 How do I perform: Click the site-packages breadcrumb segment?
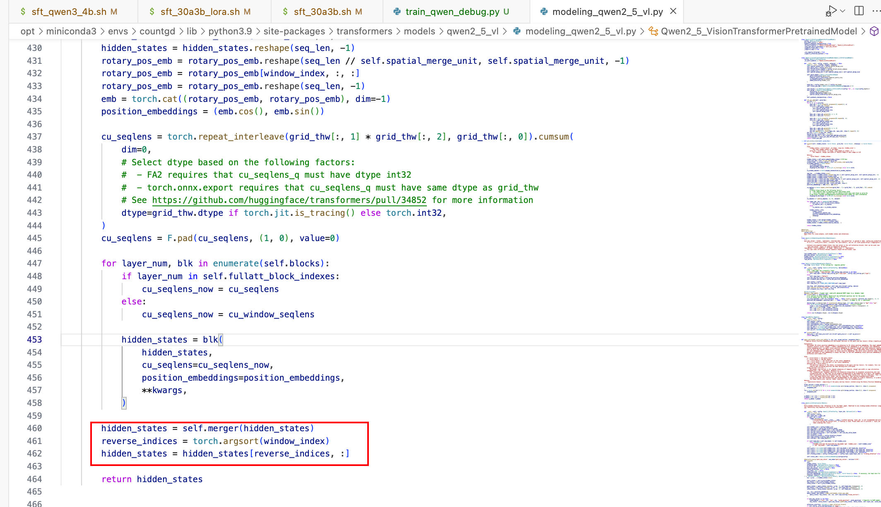coord(294,31)
